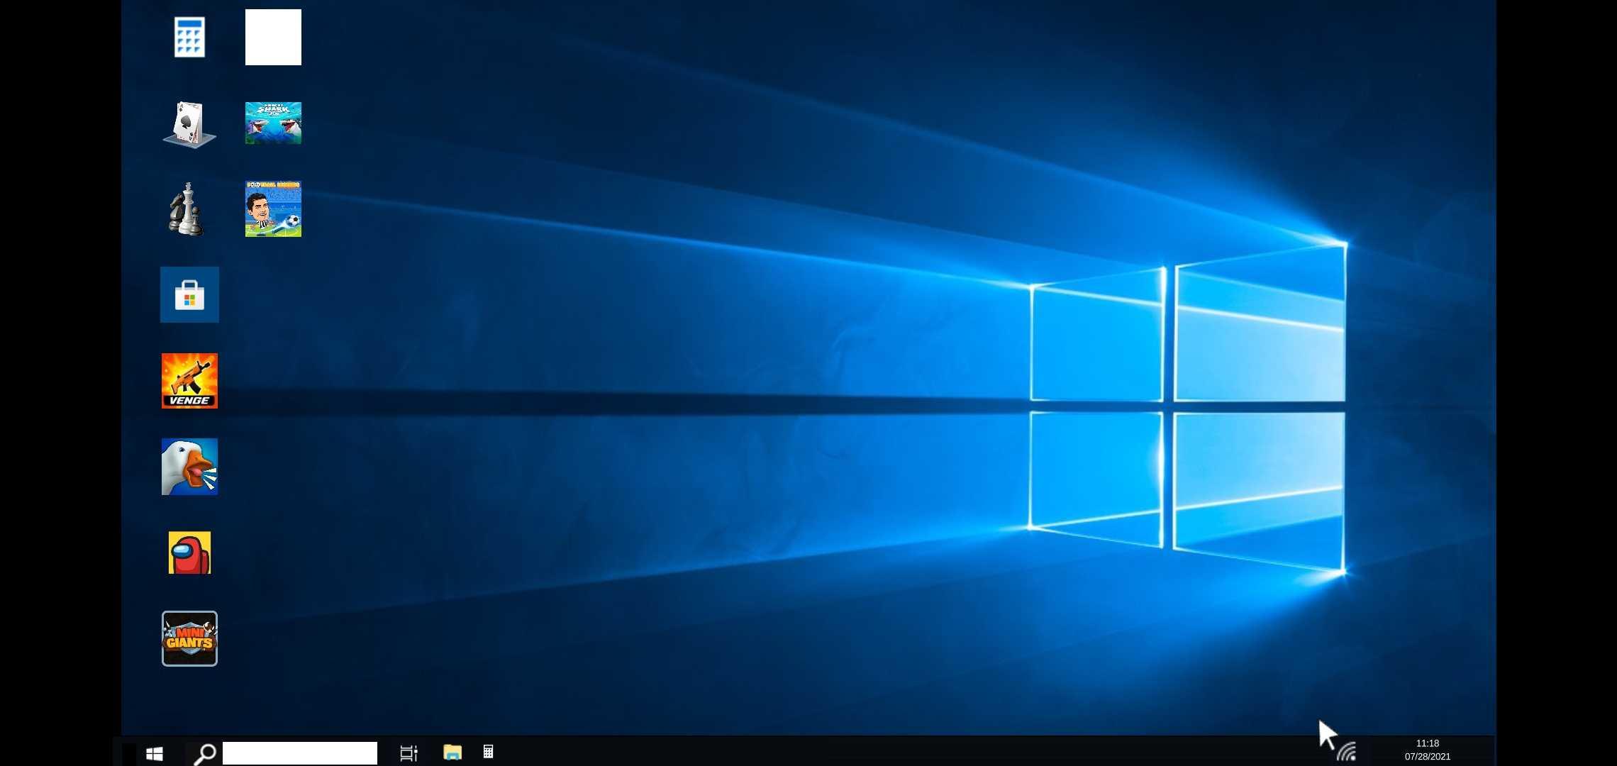This screenshot has height=766, width=1617.
Task: Open the Microsoft Store desktop icon
Action: pyautogui.click(x=189, y=294)
